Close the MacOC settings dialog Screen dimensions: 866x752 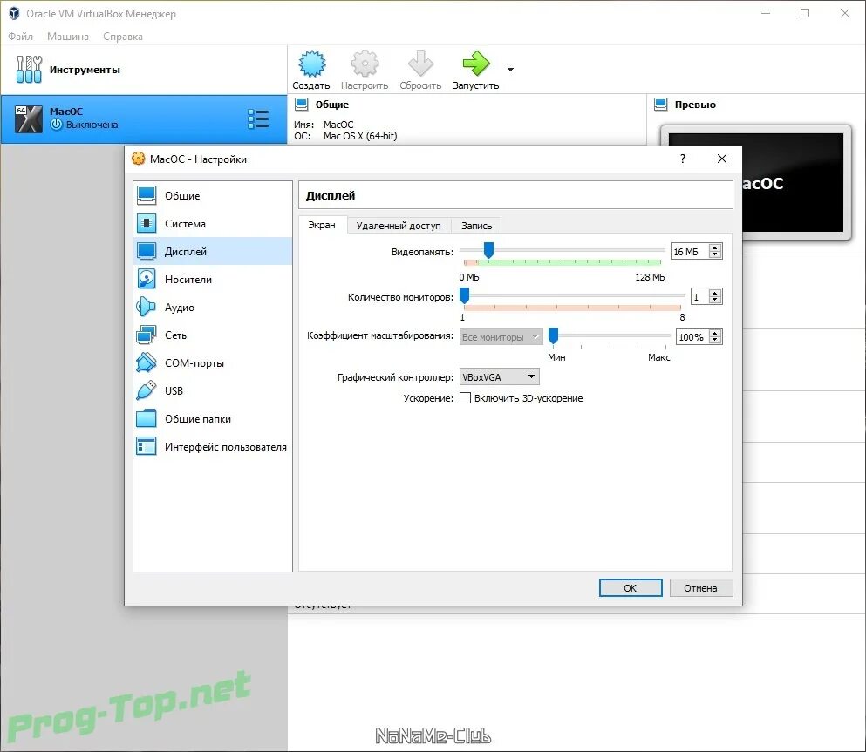(x=722, y=159)
